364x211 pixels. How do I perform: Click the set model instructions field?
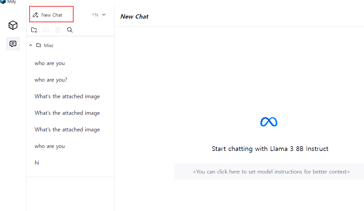click(269, 172)
